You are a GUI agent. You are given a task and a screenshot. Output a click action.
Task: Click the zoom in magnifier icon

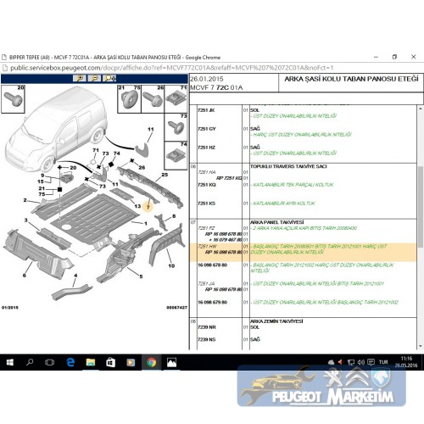(x=80, y=78)
